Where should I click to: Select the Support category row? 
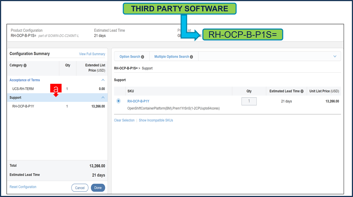pos(57,97)
